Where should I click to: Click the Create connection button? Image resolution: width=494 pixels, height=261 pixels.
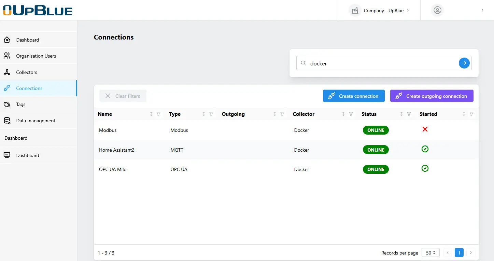click(x=354, y=96)
